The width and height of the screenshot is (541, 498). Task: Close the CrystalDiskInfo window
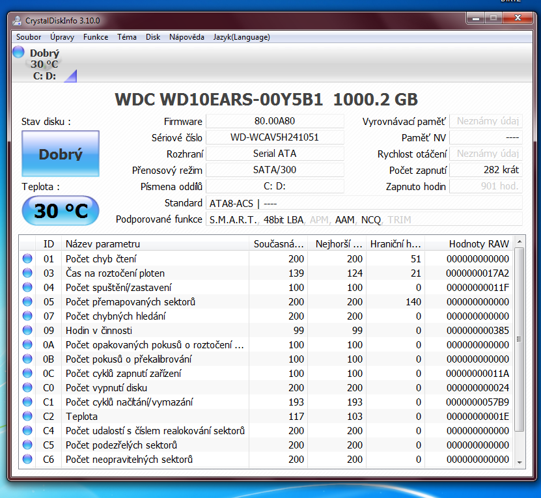[x=518, y=18]
